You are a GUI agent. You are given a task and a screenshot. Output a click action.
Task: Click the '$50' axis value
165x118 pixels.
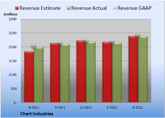click(x=14, y=89)
